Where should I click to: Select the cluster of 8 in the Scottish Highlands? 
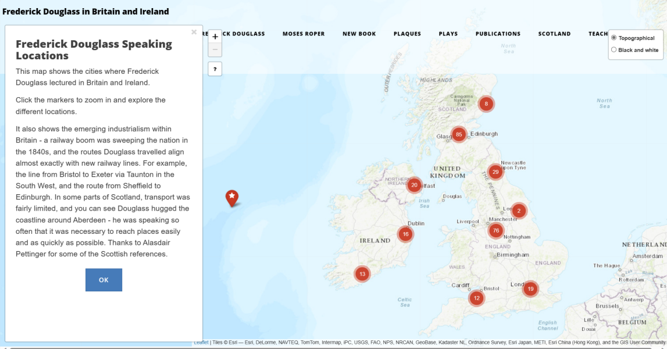coord(486,104)
